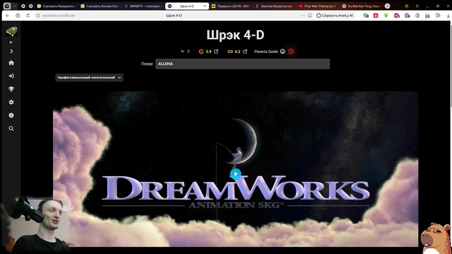Bookmark the page with the bookmark icon
This screenshot has height=254, width=452.
point(310,16)
